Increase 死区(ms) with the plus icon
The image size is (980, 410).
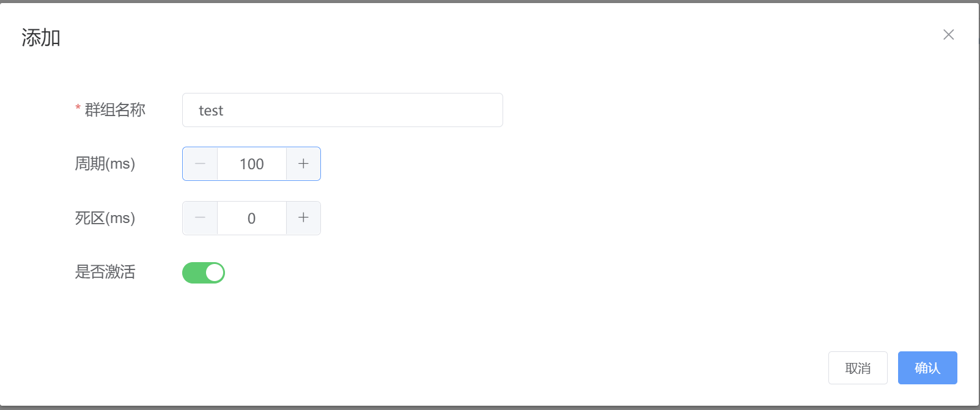click(303, 218)
